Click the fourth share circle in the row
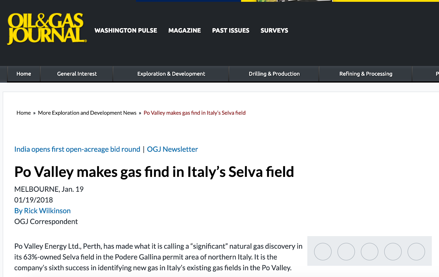The height and width of the screenshot is (277, 439). pos(393,251)
